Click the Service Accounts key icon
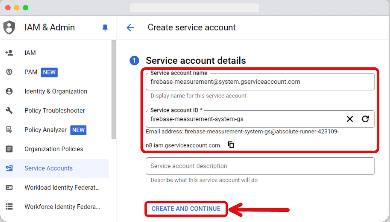Image resolution: width=390 pixels, height=222 pixels. click(x=9, y=168)
